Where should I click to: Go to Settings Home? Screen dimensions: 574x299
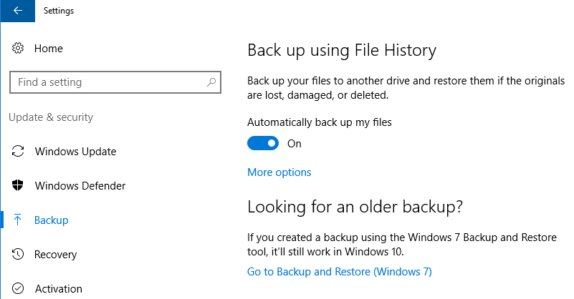point(48,48)
